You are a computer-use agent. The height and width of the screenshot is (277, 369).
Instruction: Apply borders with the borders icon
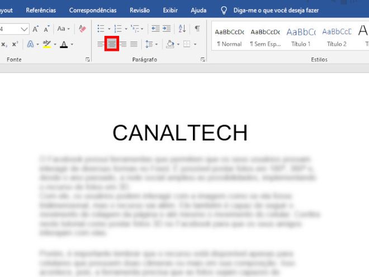tap(187, 44)
